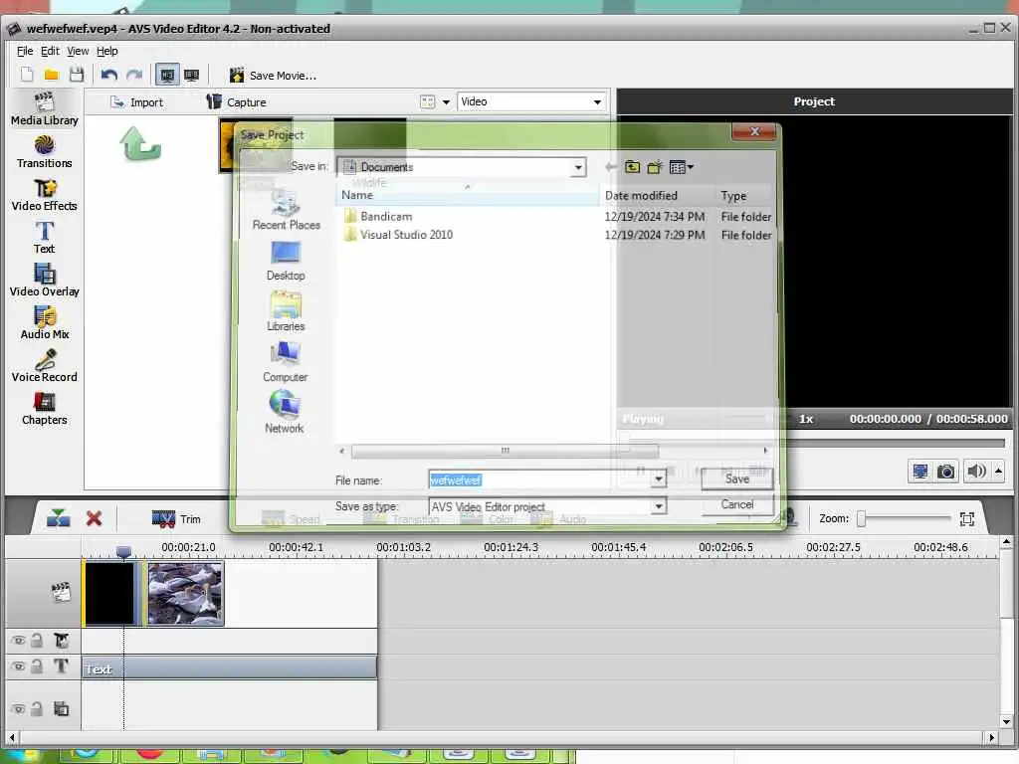The height and width of the screenshot is (764, 1019).
Task: Open the Chapters panel
Action: click(44, 409)
